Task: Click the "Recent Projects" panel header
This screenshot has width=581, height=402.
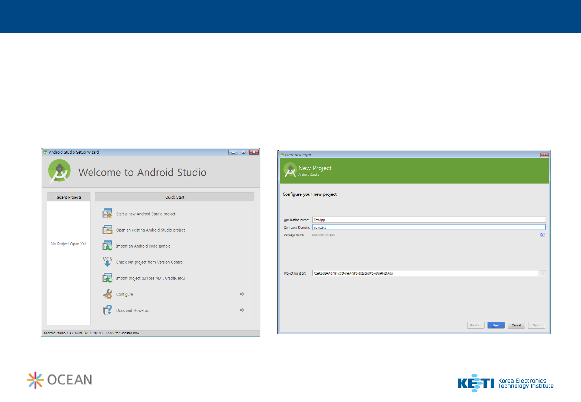Action: [x=69, y=197]
